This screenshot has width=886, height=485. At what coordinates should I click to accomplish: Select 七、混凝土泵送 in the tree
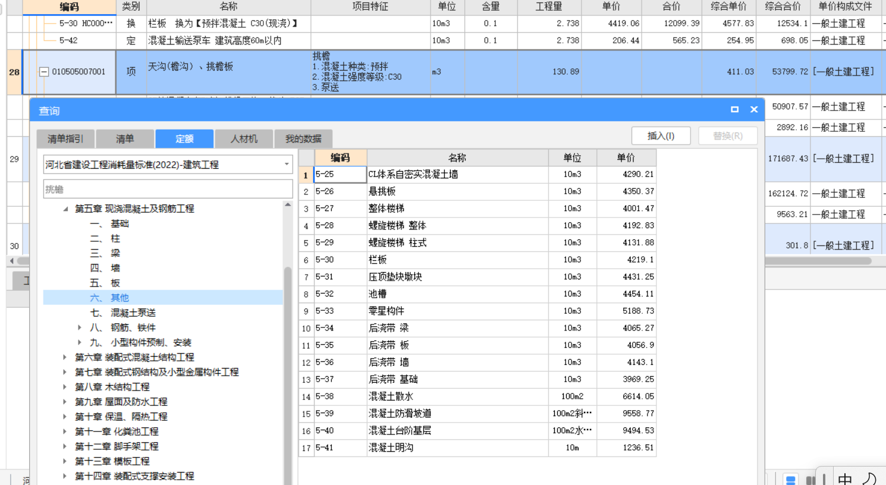[x=133, y=313]
